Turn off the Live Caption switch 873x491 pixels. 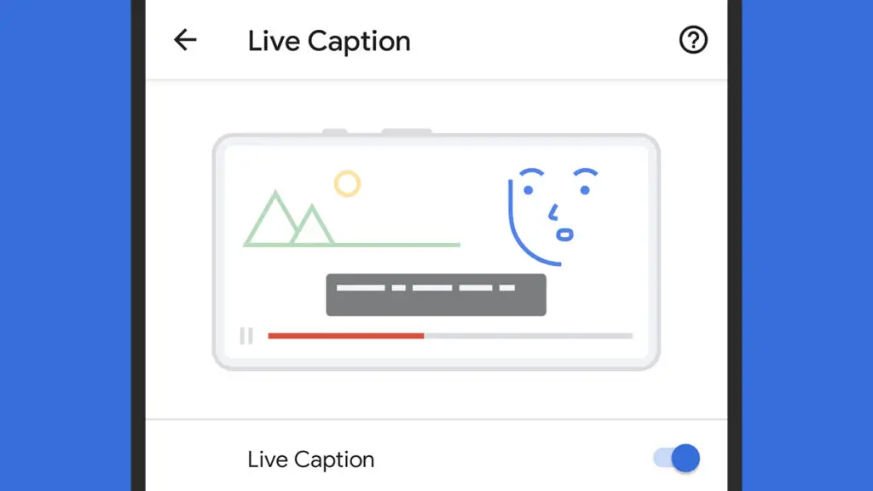[x=677, y=458]
